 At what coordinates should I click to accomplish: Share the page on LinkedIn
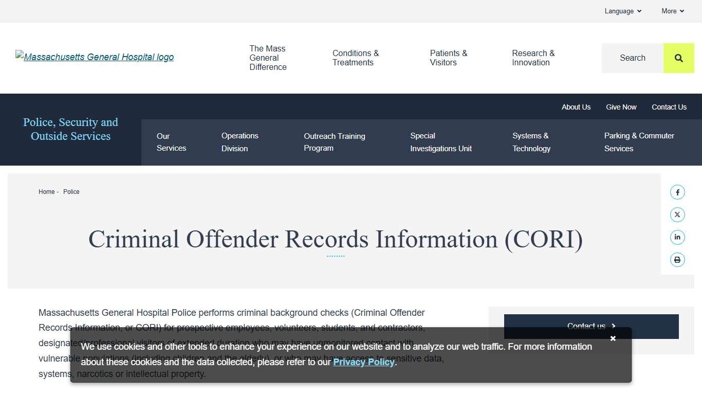click(x=677, y=237)
